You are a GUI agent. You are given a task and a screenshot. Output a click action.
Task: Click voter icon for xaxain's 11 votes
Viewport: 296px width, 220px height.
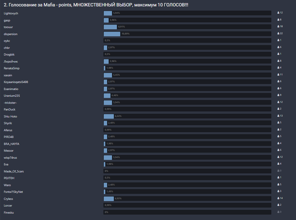click(x=278, y=75)
